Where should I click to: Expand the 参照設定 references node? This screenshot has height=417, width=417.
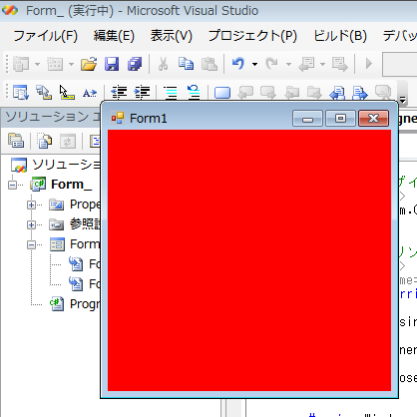point(31,224)
